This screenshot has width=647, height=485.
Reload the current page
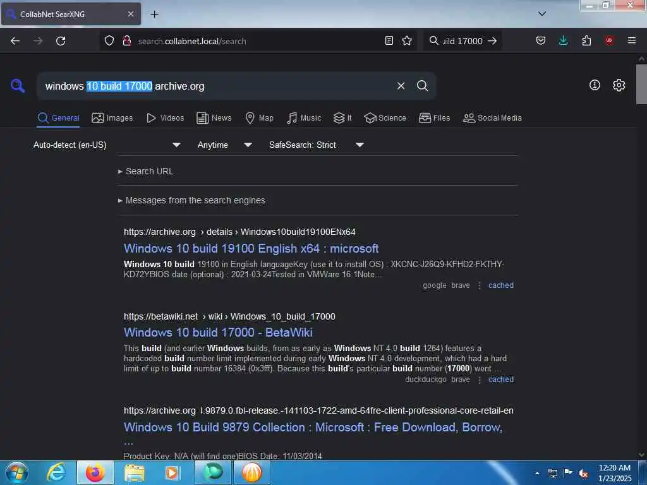(61, 41)
